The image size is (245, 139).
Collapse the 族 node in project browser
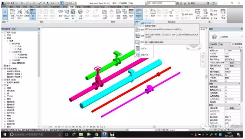[3, 85]
